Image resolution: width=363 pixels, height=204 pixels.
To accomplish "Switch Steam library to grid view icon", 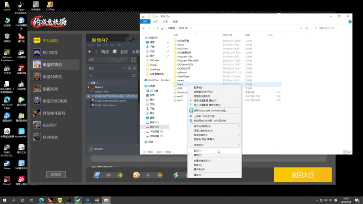I will tap(133, 60).
